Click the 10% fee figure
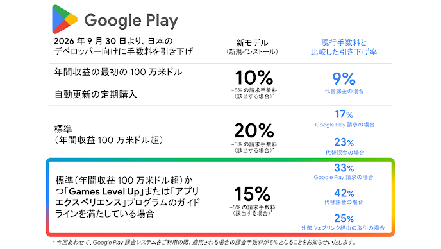Screen dimensions: 441x249 point(254,78)
